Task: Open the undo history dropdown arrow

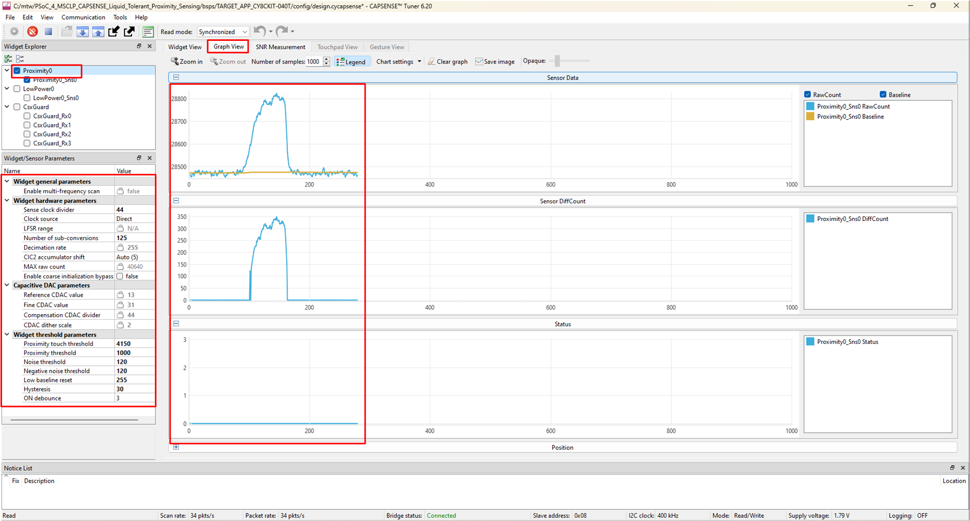Action: pyautogui.click(x=271, y=32)
